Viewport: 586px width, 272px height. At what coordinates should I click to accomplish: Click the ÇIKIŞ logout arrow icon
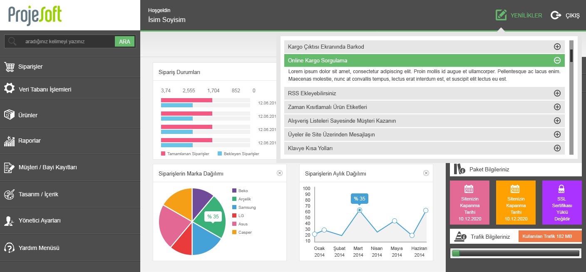[556, 15]
